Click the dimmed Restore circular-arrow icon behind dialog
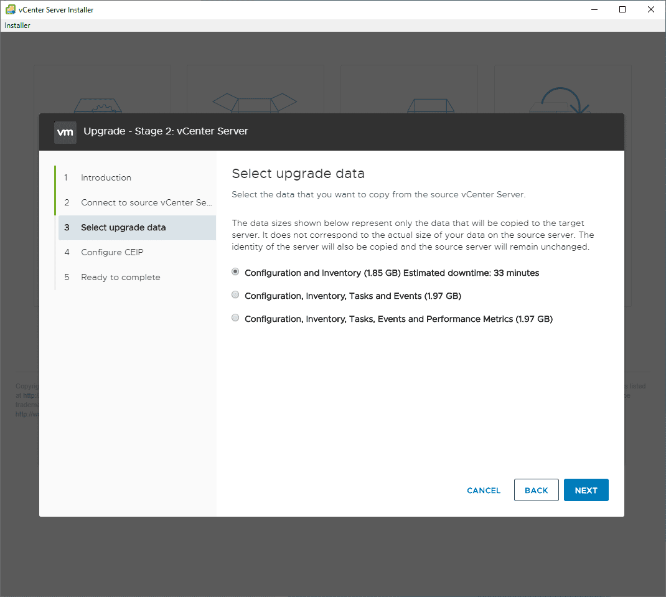 coord(563,100)
